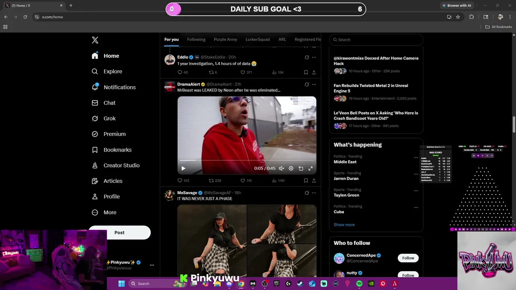Switch to the LurkerSquad tab

[x=258, y=39]
